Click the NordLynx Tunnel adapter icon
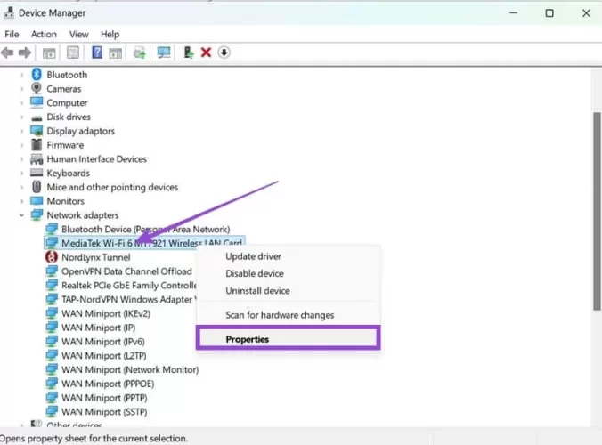The image size is (602, 445). tap(52, 257)
